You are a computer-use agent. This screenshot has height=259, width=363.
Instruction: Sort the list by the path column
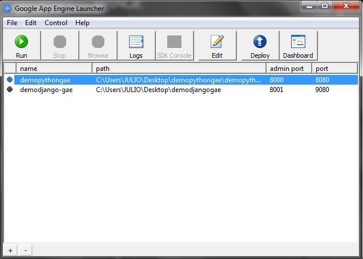coord(179,69)
